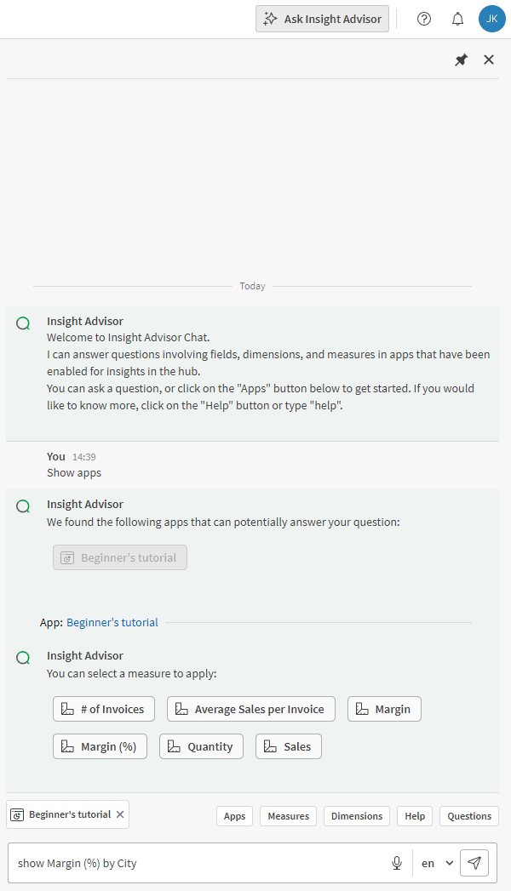Image resolution: width=511 pixels, height=891 pixels.
Task: Pin the Insight Advisor chat panel
Action: (x=461, y=60)
